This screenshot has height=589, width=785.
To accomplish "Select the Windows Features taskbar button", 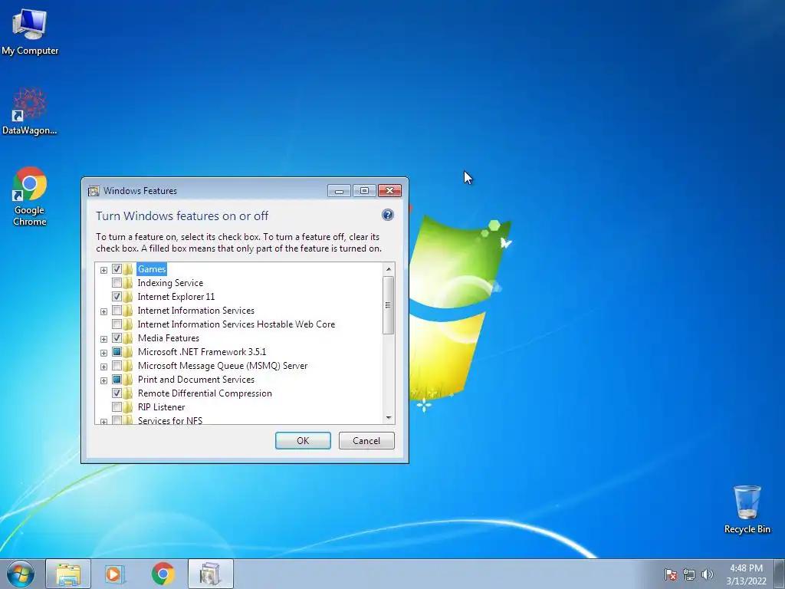I will pos(211,574).
